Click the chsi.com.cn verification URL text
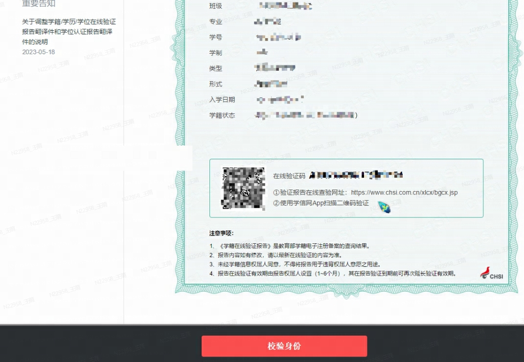 click(x=404, y=192)
